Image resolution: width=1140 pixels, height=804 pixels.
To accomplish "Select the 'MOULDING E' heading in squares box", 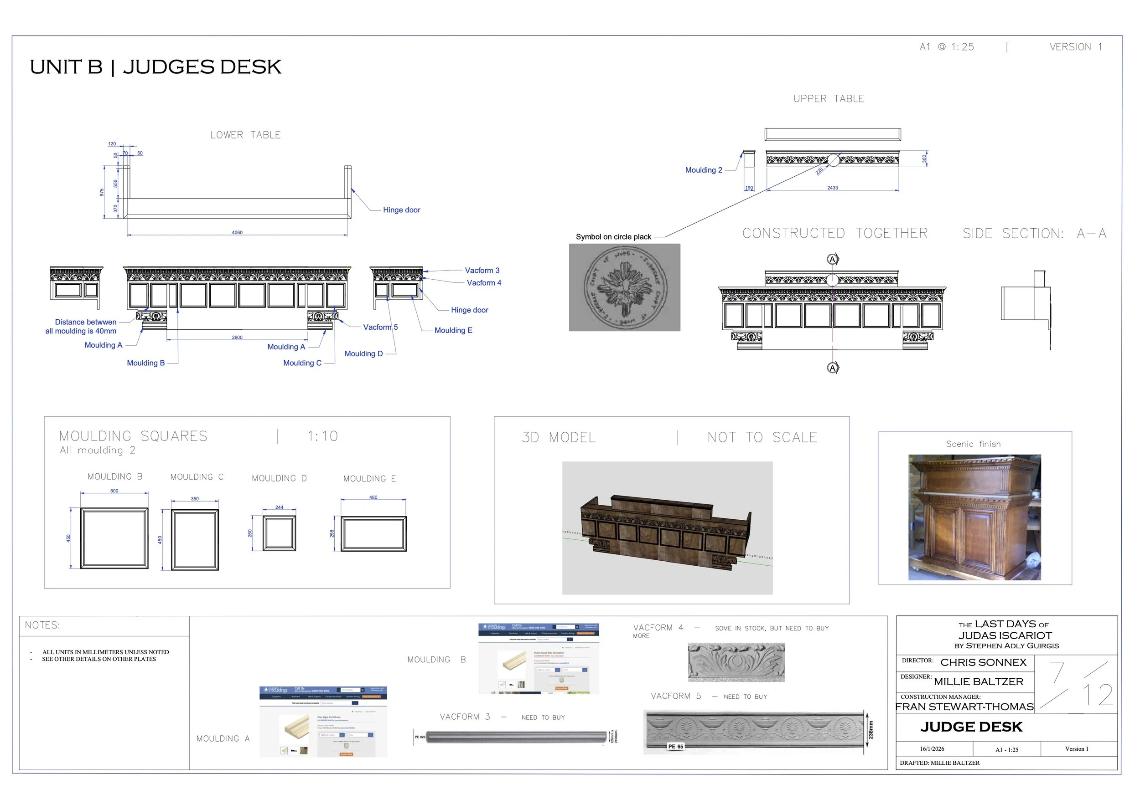I will [x=369, y=479].
